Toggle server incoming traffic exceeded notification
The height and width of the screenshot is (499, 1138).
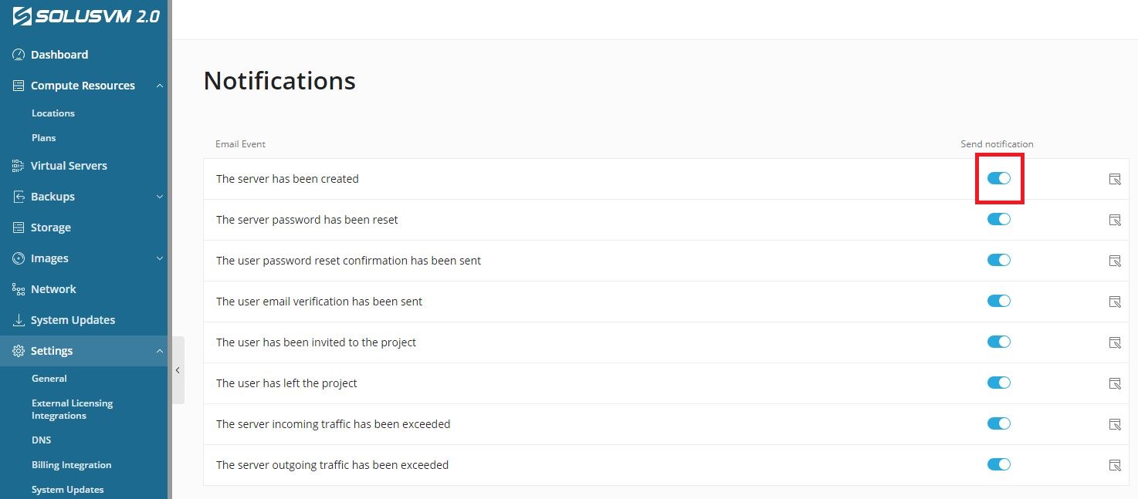pos(999,423)
